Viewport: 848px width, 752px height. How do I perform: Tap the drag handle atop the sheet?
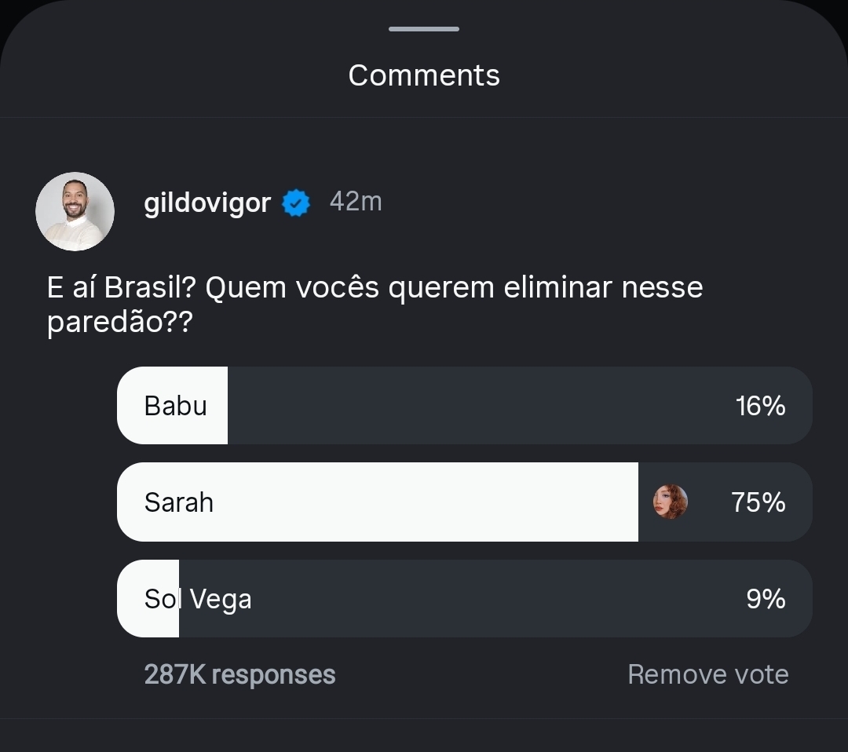pos(424,29)
